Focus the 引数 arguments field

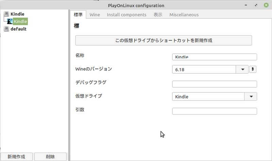point(215,111)
